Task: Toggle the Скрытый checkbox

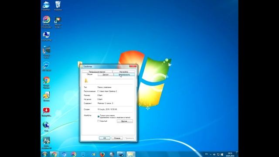Action: point(99,121)
